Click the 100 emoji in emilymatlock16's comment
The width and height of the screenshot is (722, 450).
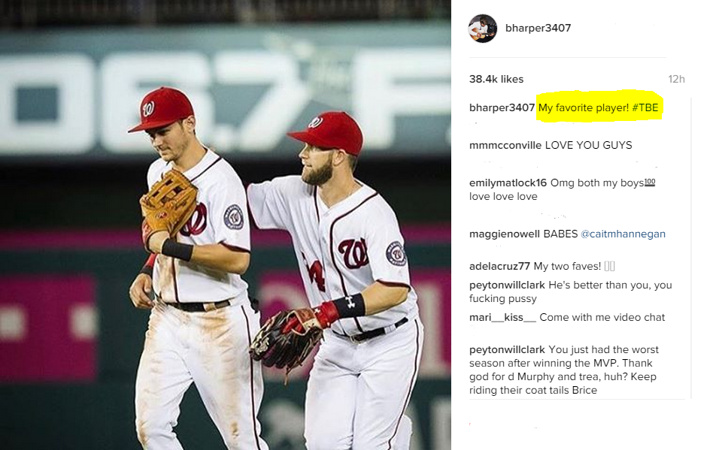click(650, 183)
